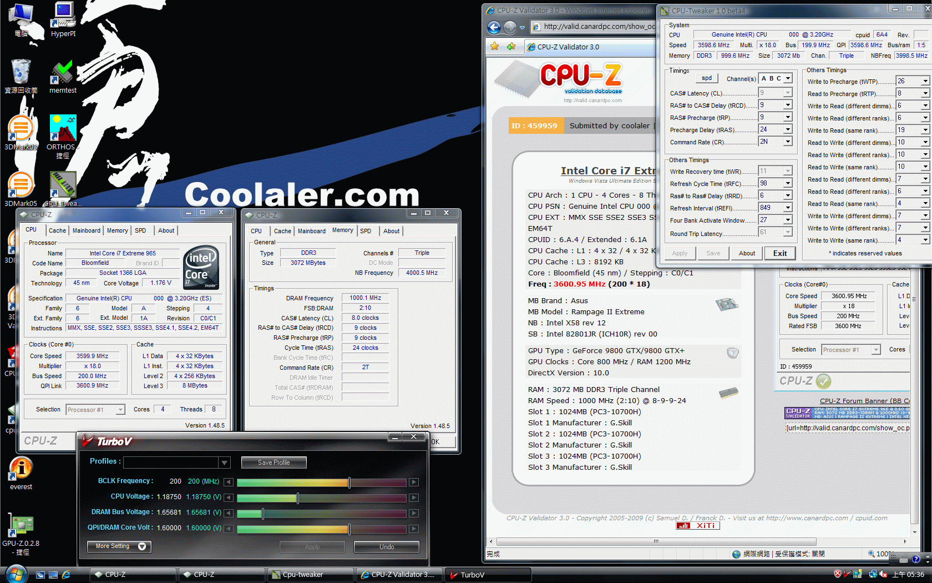This screenshot has width=932, height=583.
Task: Open RAS# to CAS# Delay dropdown
Action: [788, 105]
